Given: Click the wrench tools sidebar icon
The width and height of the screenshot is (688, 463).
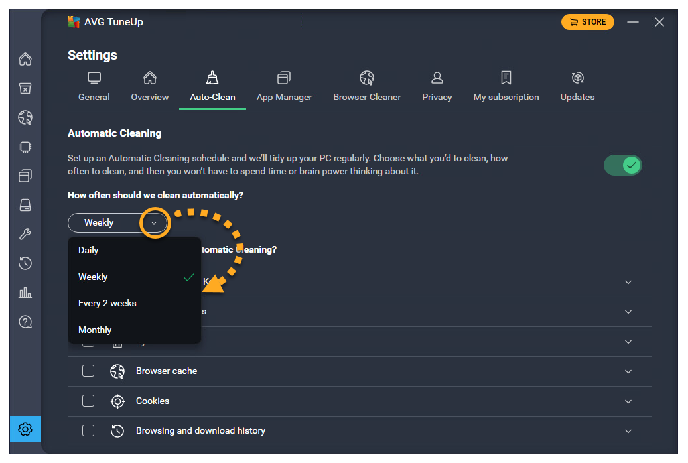Looking at the screenshot, I should point(25,234).
